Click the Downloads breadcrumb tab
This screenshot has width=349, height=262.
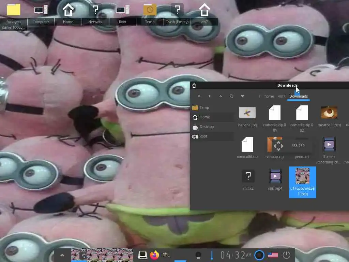(x=299, y=96)
